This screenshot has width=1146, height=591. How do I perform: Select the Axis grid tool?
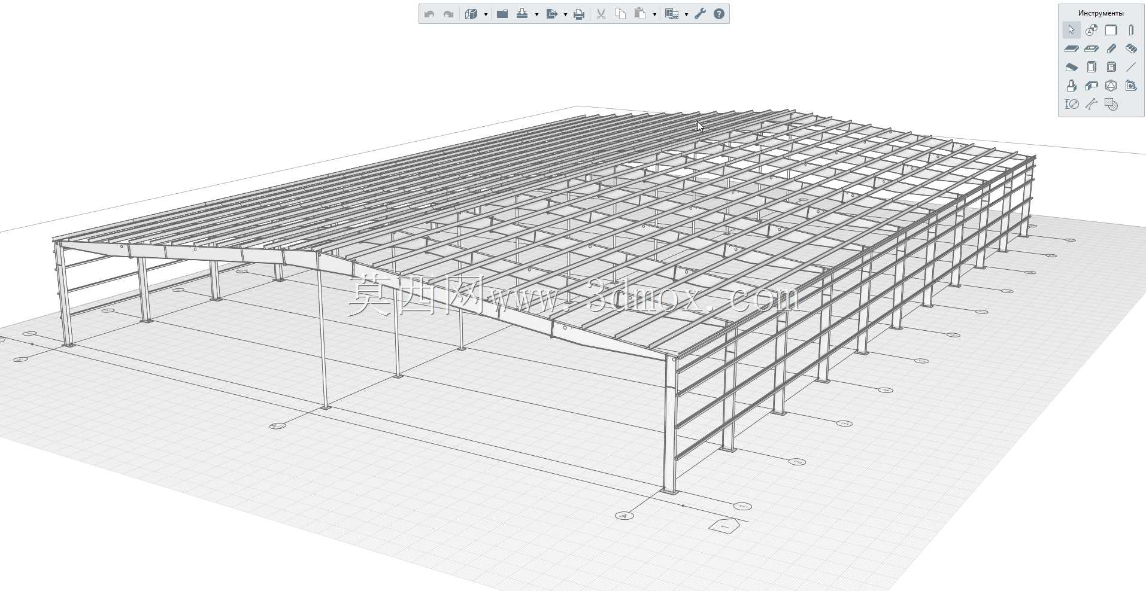point(1092,30)
